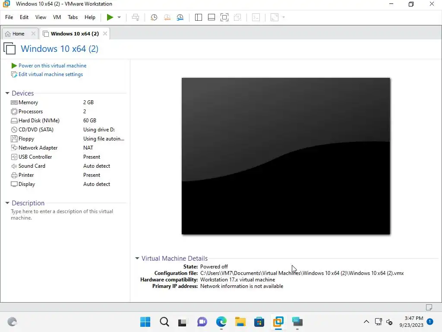This screenshot has width=442, height=332.
Task: Collapse the Virtual Machine Details section
Action: point(137,259)
